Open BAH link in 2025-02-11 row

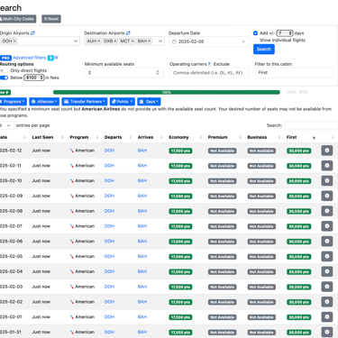(x=142, y=166)
